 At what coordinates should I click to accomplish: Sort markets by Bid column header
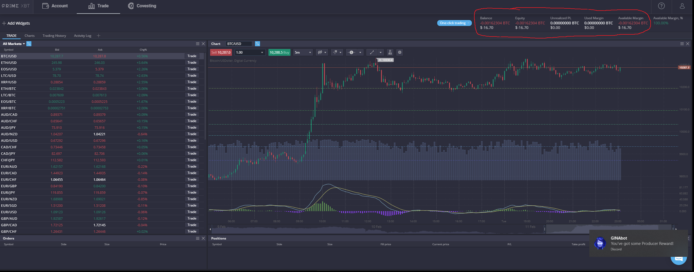57,50
